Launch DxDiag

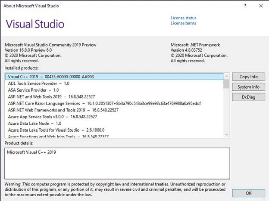coord(248,97)
